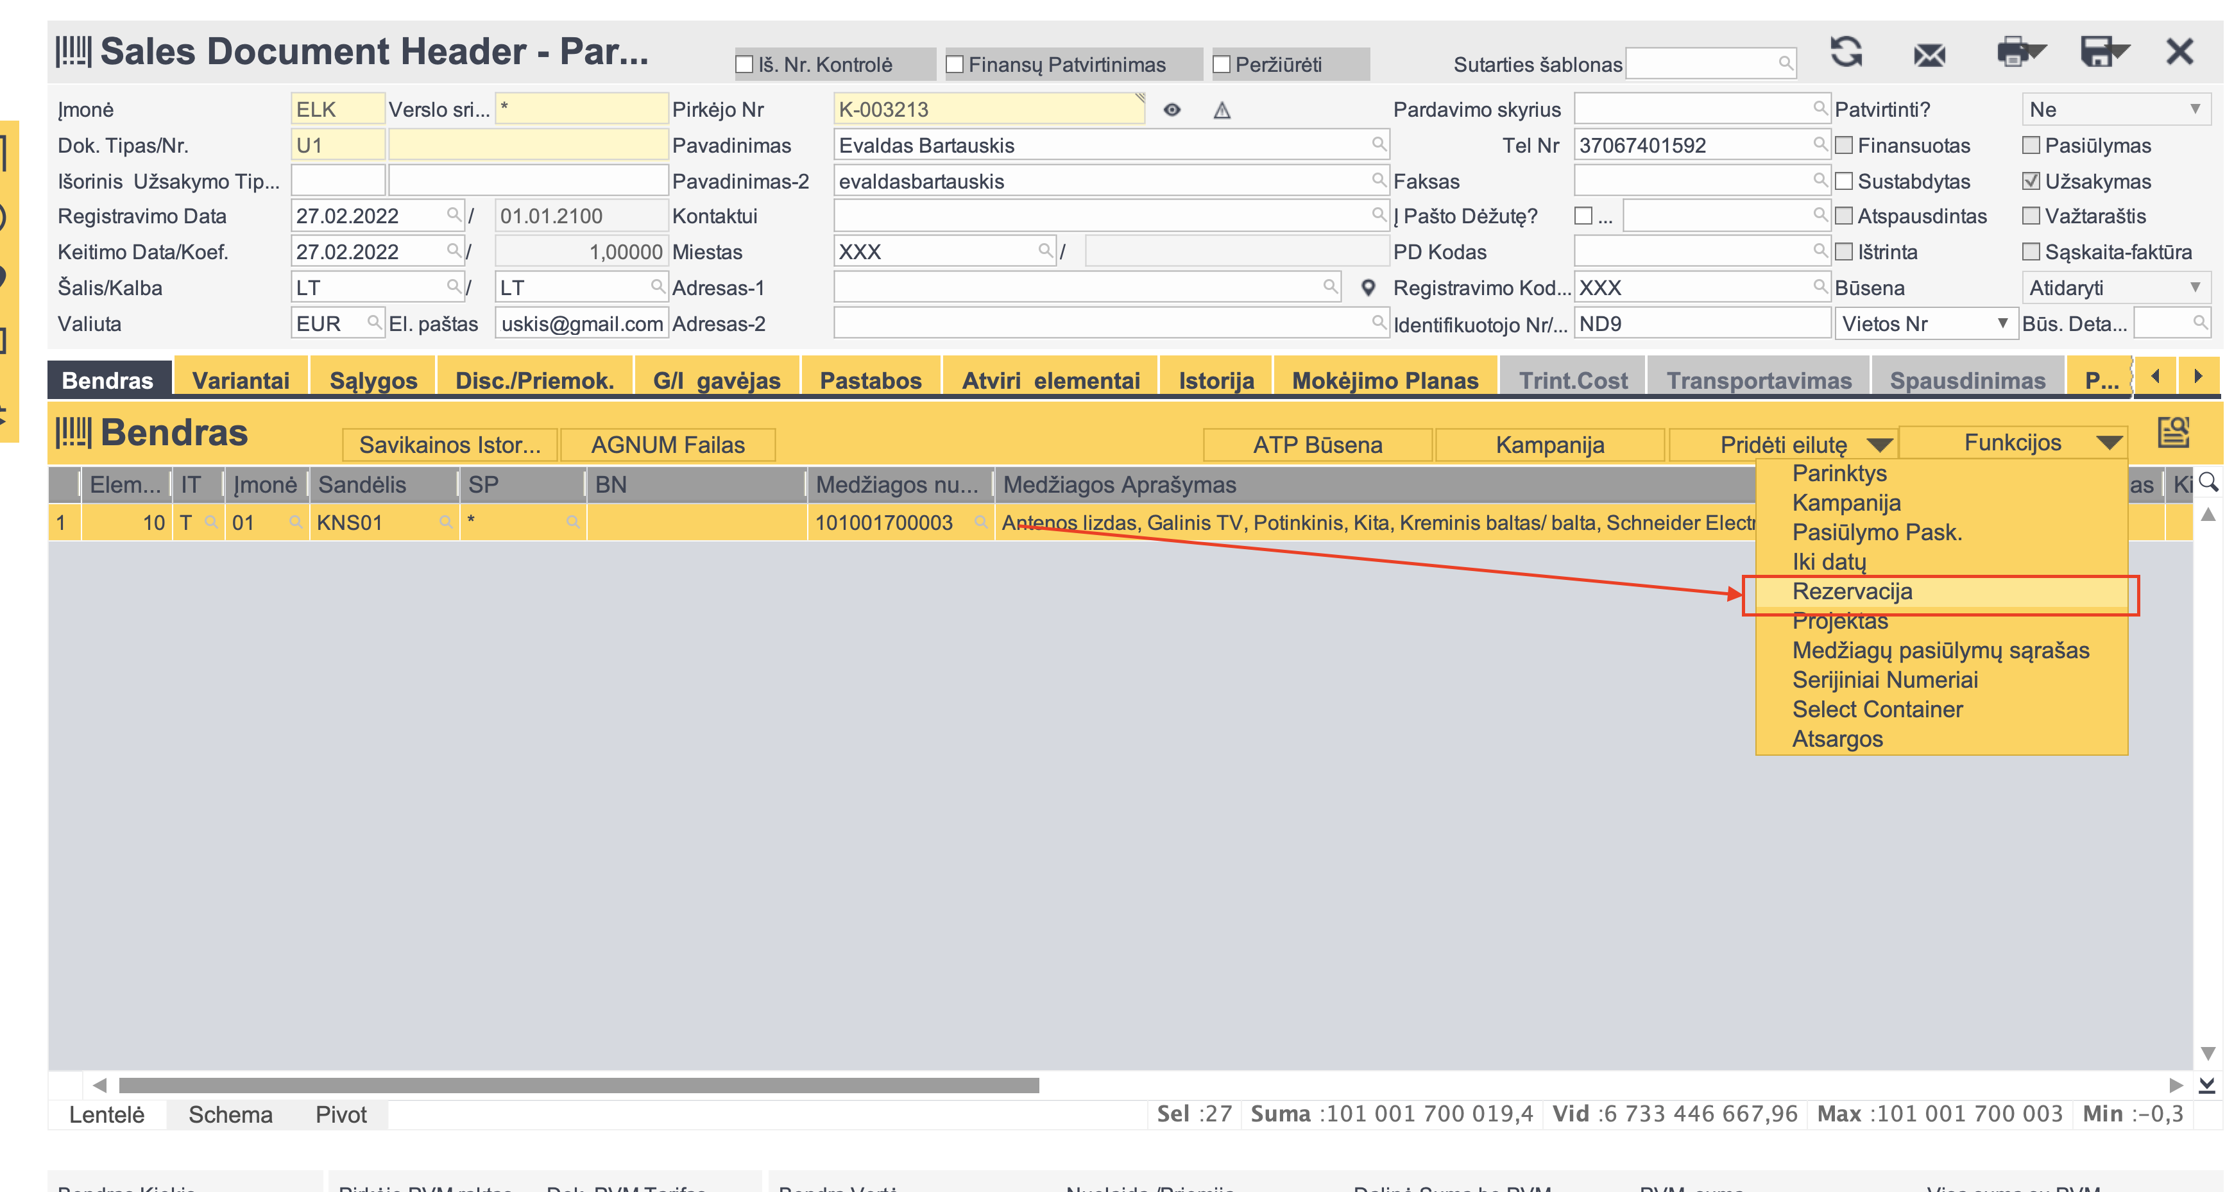Click the AGNUM Failas button
This screenshot has width=2225, height=1192.
pos(667,444)
